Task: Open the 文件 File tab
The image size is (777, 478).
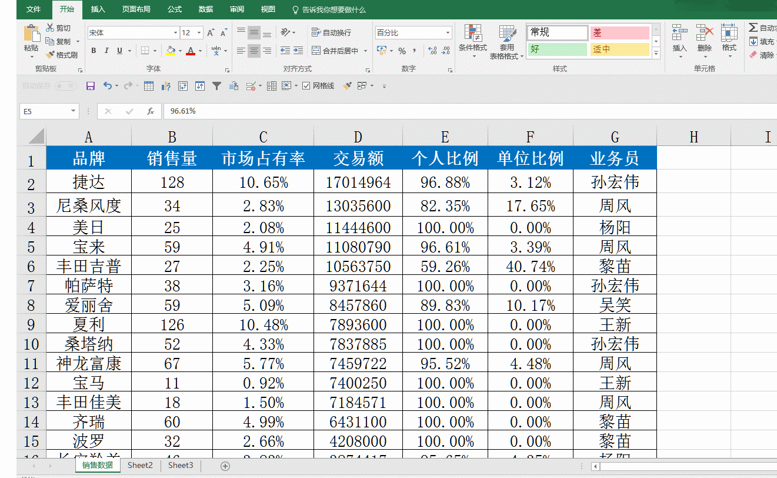Action: [34, 9]
